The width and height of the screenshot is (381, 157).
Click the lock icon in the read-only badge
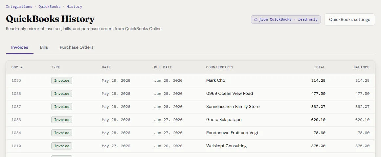coord(256,20)
